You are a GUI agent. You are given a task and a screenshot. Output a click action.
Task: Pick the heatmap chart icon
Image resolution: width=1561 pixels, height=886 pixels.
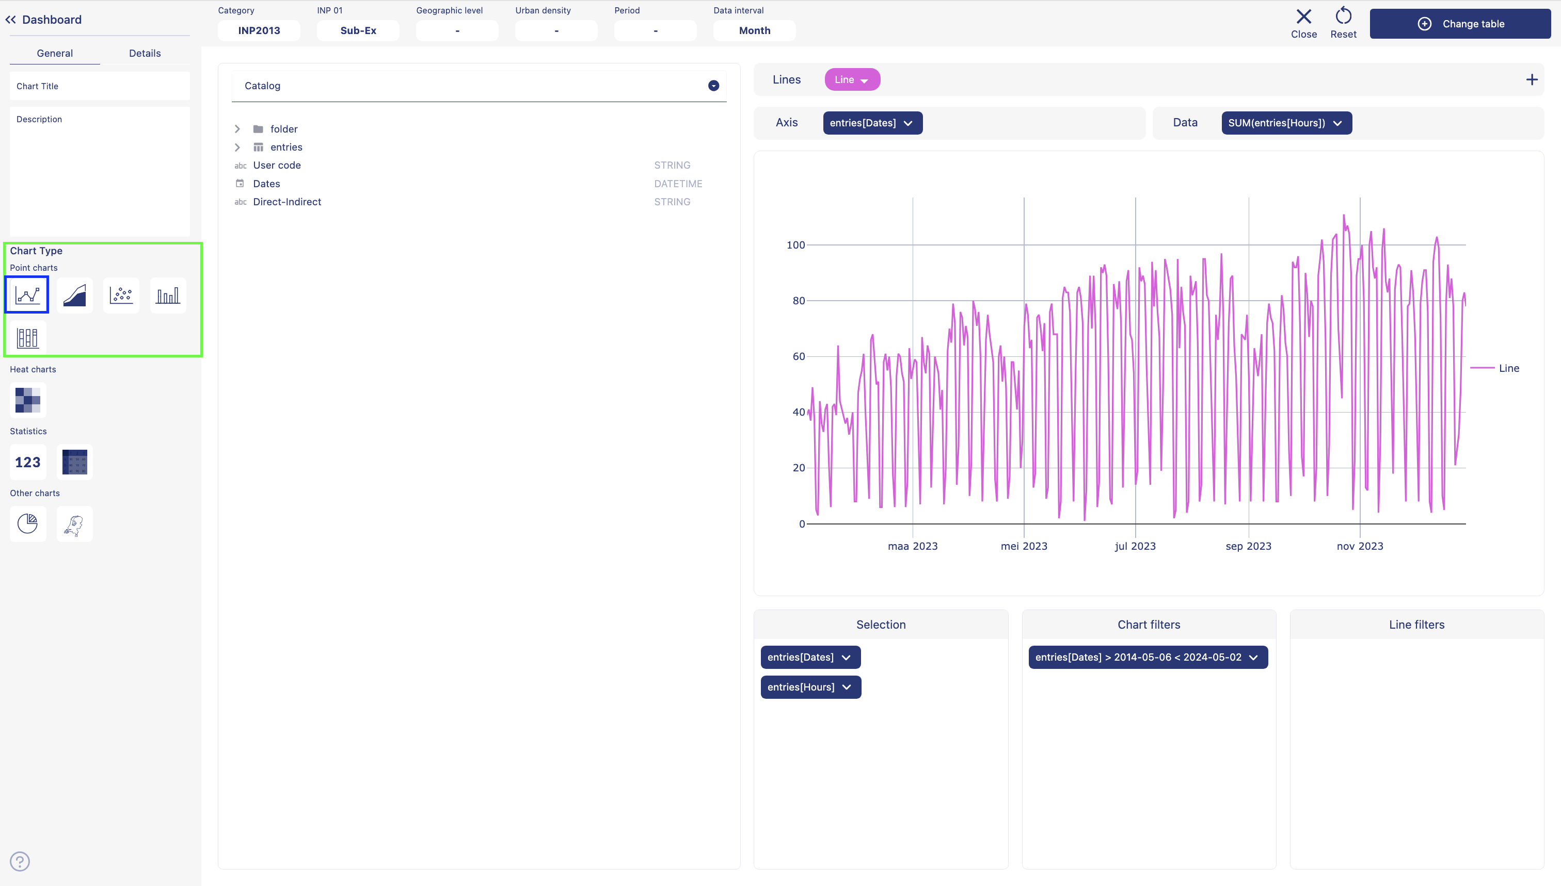[x=27, y=400]
